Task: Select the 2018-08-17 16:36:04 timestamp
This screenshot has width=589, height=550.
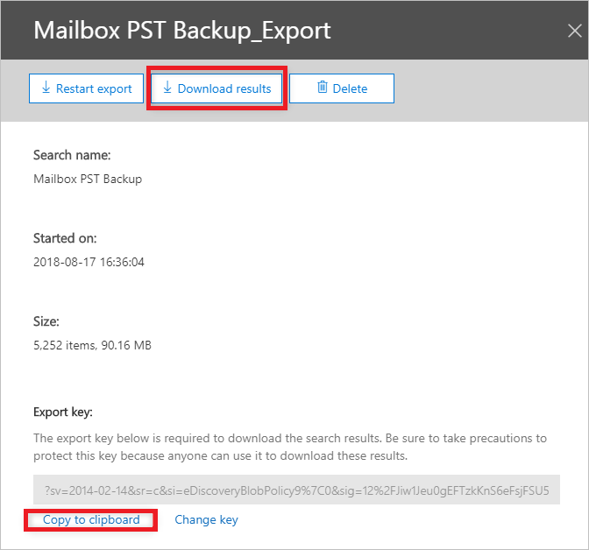Action: [89, 262]
